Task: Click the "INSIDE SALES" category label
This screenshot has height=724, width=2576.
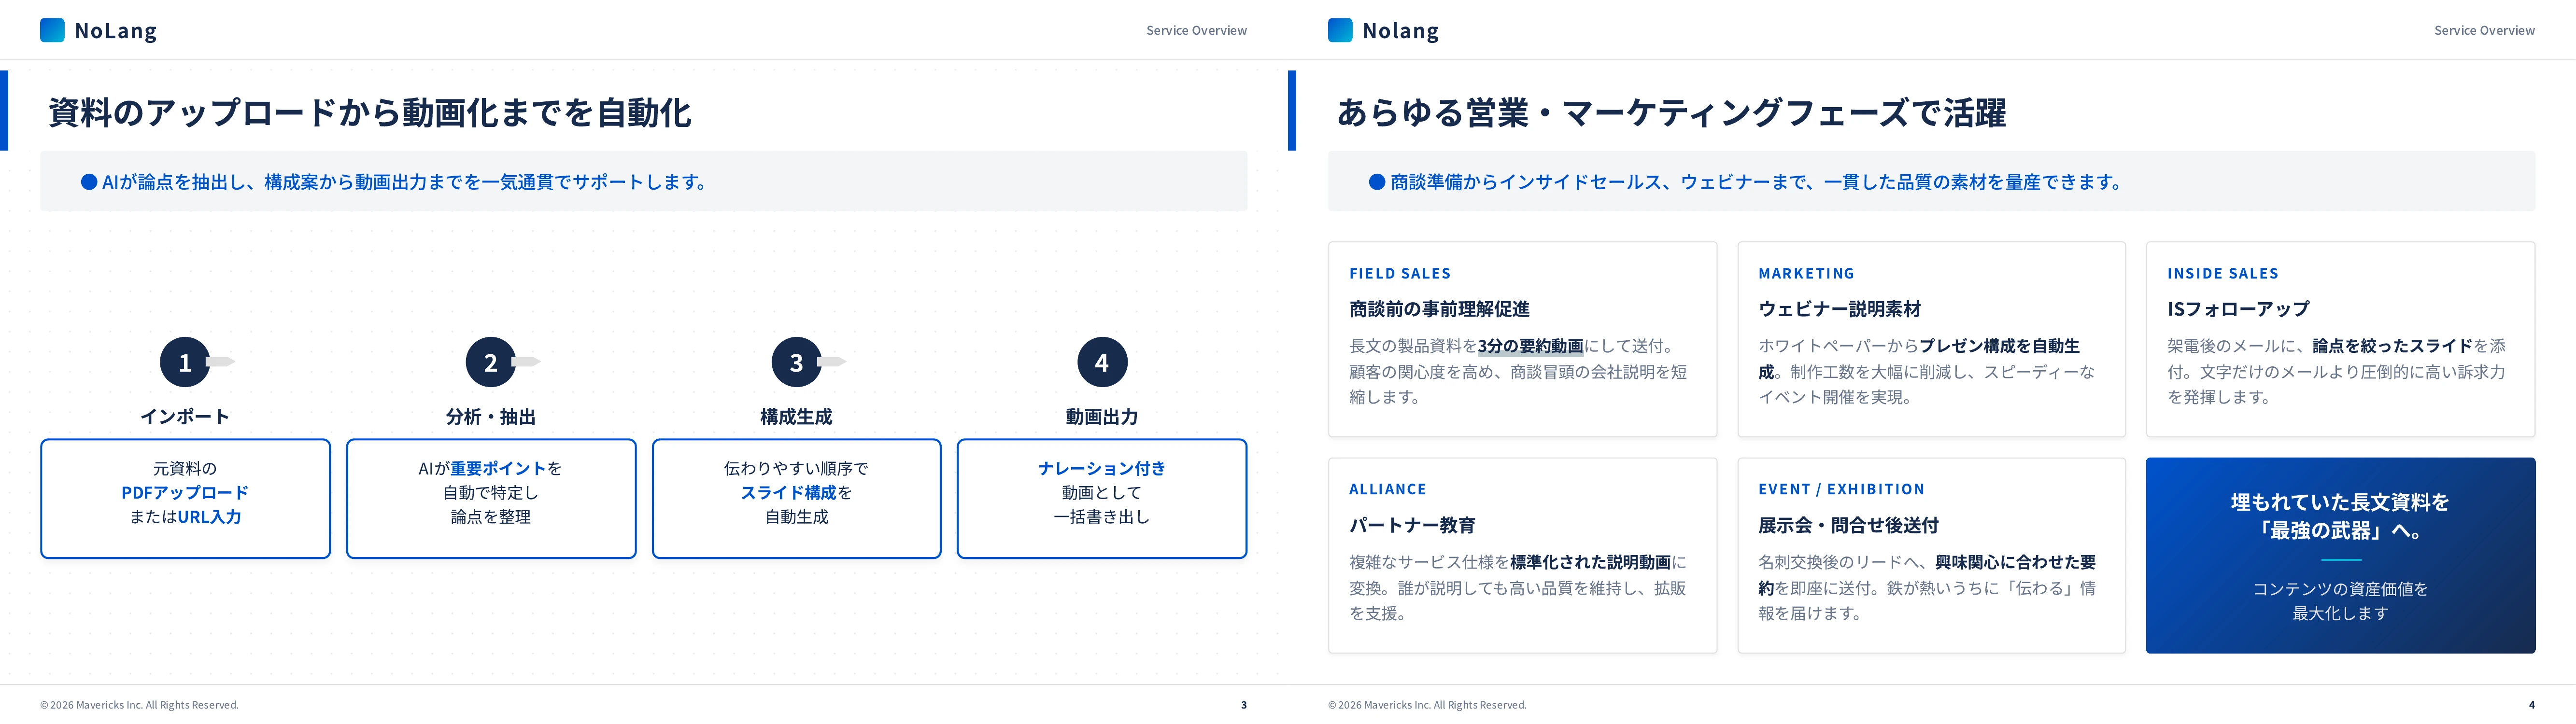Action: point(2223,274)
